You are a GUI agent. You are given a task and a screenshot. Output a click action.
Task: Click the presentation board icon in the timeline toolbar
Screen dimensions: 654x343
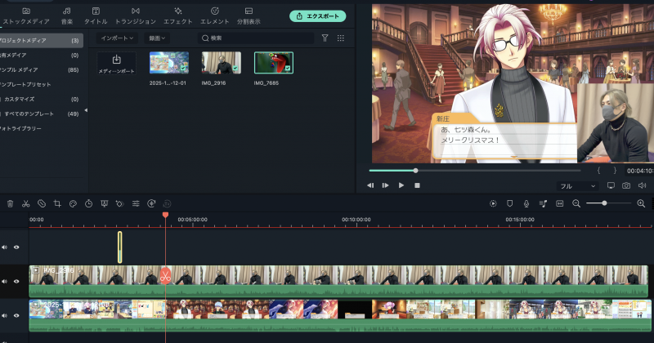(x=105, y=204)
